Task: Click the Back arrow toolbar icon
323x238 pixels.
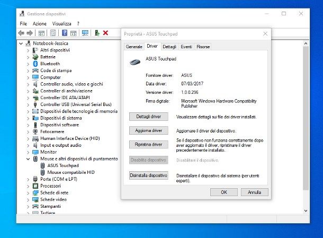Action: tap(21, 33)
